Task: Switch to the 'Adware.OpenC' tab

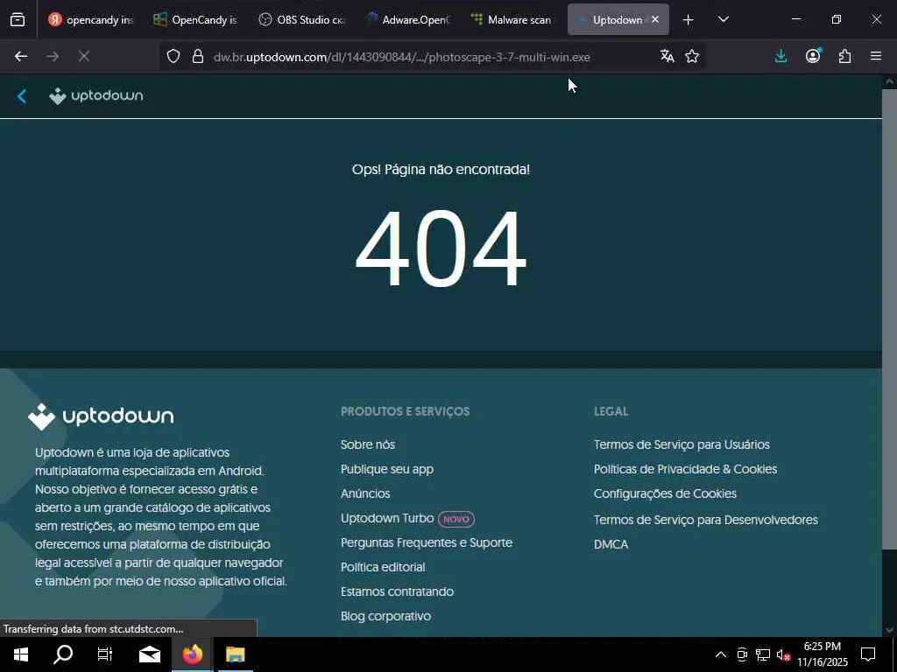Action: (407, 20)
